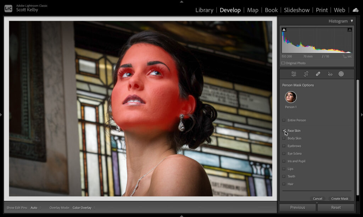The width and height of the screenshot is (363, 217).
Task: Click the Previous button
Action: click(x=297, y=207)
